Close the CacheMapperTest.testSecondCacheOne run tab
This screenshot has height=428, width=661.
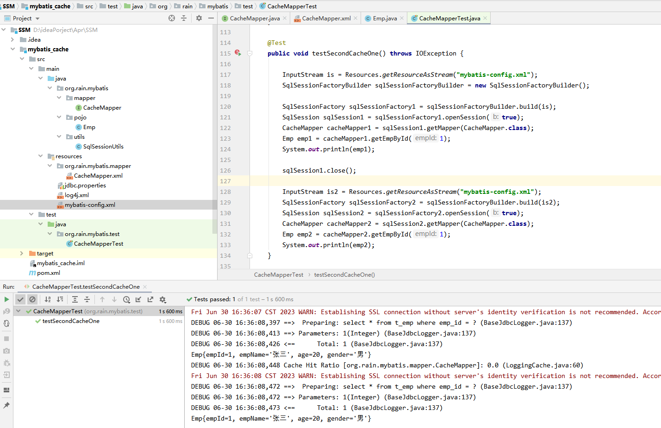(x=144, y=287)
